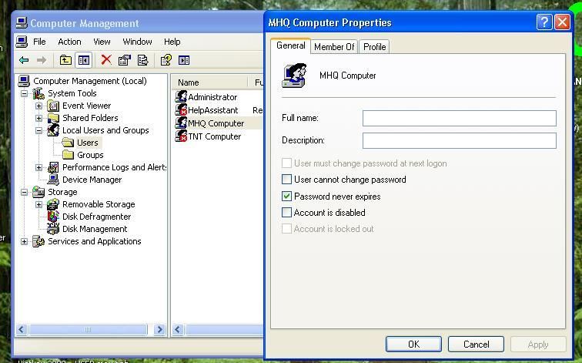Expand the Event Viewer tree node
Viewport: 582px width, 363px height.
click(39, 106)
